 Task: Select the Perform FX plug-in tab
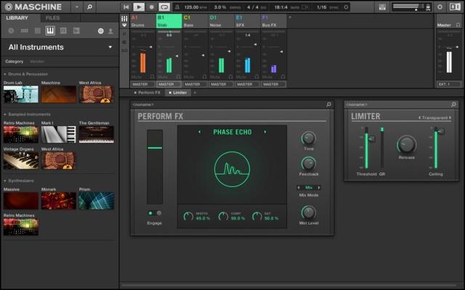point(147,93)
